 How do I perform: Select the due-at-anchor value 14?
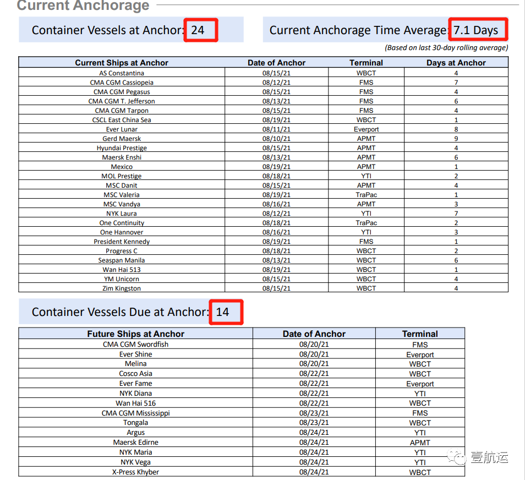[222, 312]
